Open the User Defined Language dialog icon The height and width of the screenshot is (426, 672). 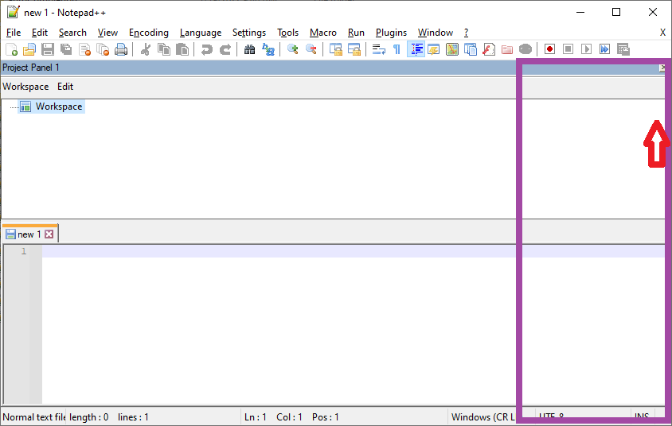(x=434, y=49)
